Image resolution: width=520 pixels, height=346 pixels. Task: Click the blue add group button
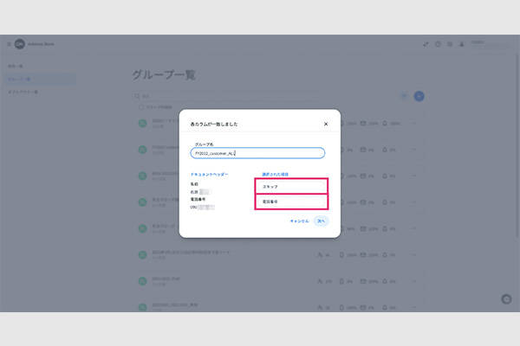coord(419,96)
